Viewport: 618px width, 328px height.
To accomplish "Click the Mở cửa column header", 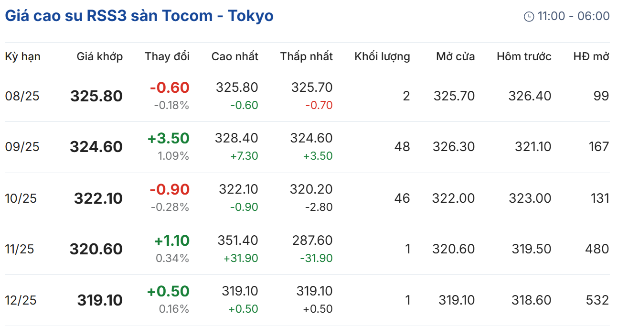I will coord(455,56).
